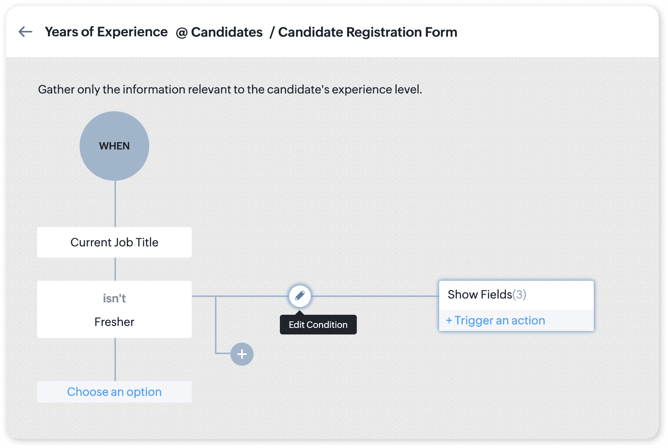Open the Show Fields action

coord(479,295)
